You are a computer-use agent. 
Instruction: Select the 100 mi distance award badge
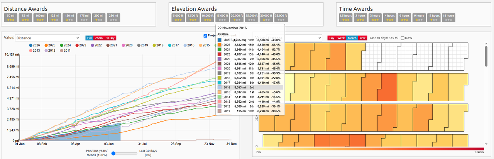tap(40, 17)
